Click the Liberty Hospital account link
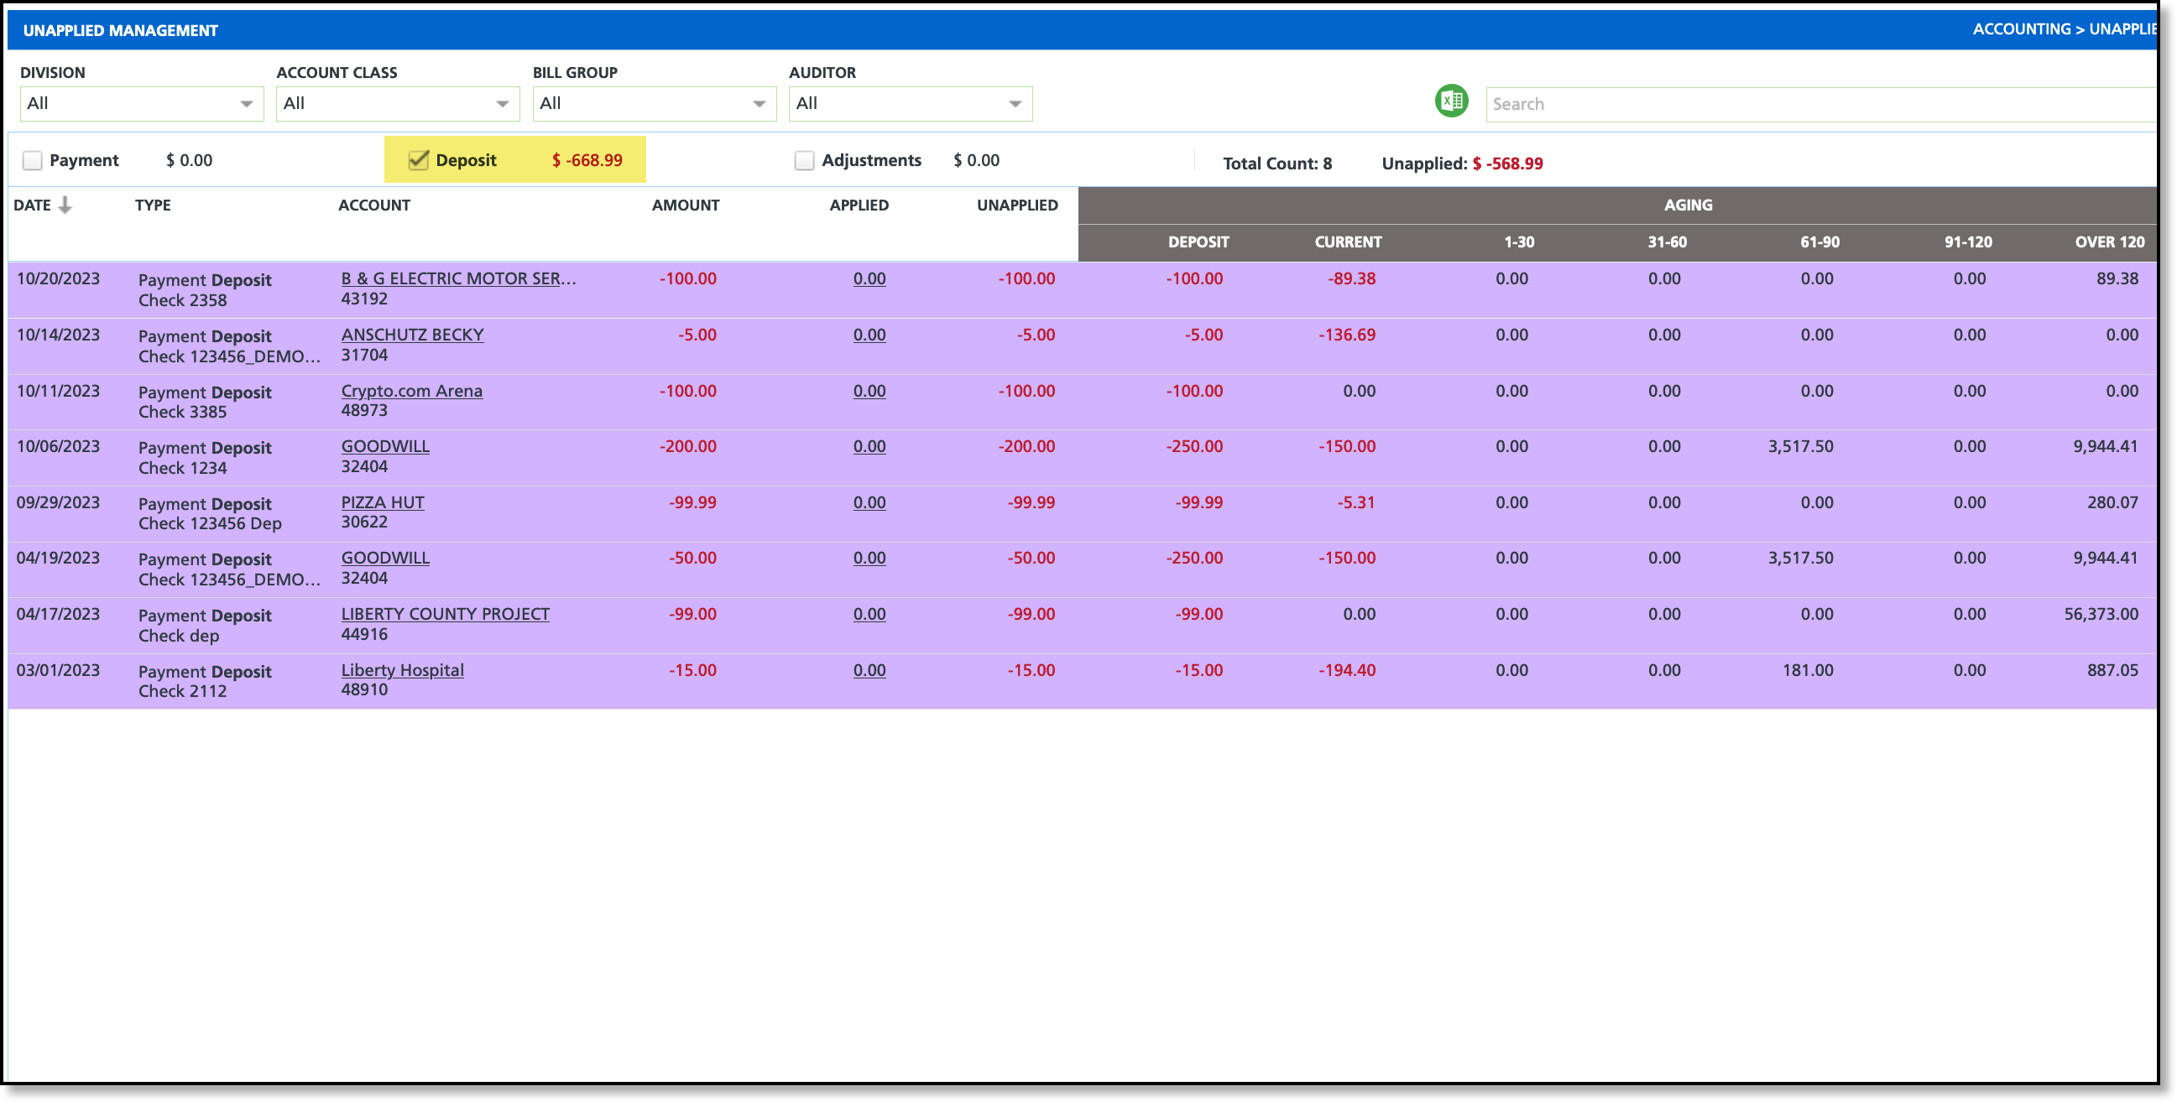 (x=402, y=670)
